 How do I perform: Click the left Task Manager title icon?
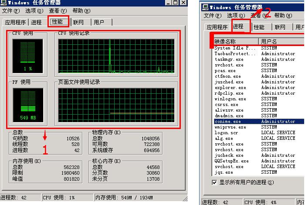pyautogui.click(x=3, y=2)
